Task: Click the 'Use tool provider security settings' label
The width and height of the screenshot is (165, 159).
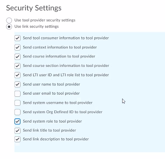Action: (x=45, y=20)
